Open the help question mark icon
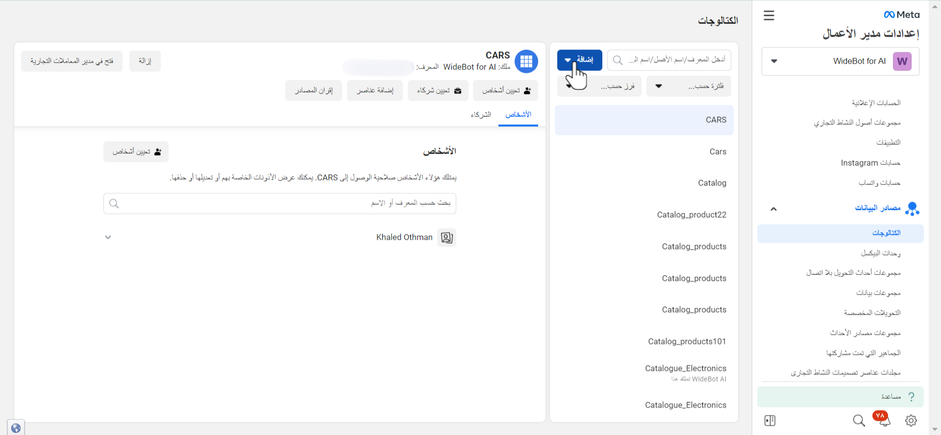 912,397
